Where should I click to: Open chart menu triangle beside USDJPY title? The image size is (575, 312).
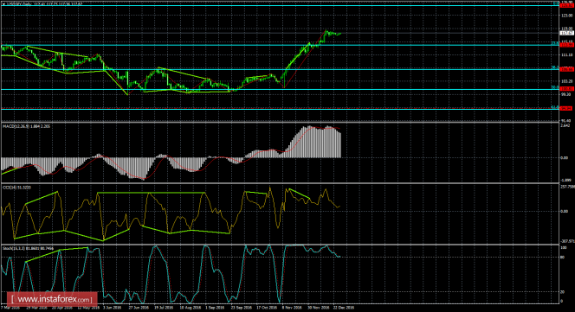click(3, 3)
